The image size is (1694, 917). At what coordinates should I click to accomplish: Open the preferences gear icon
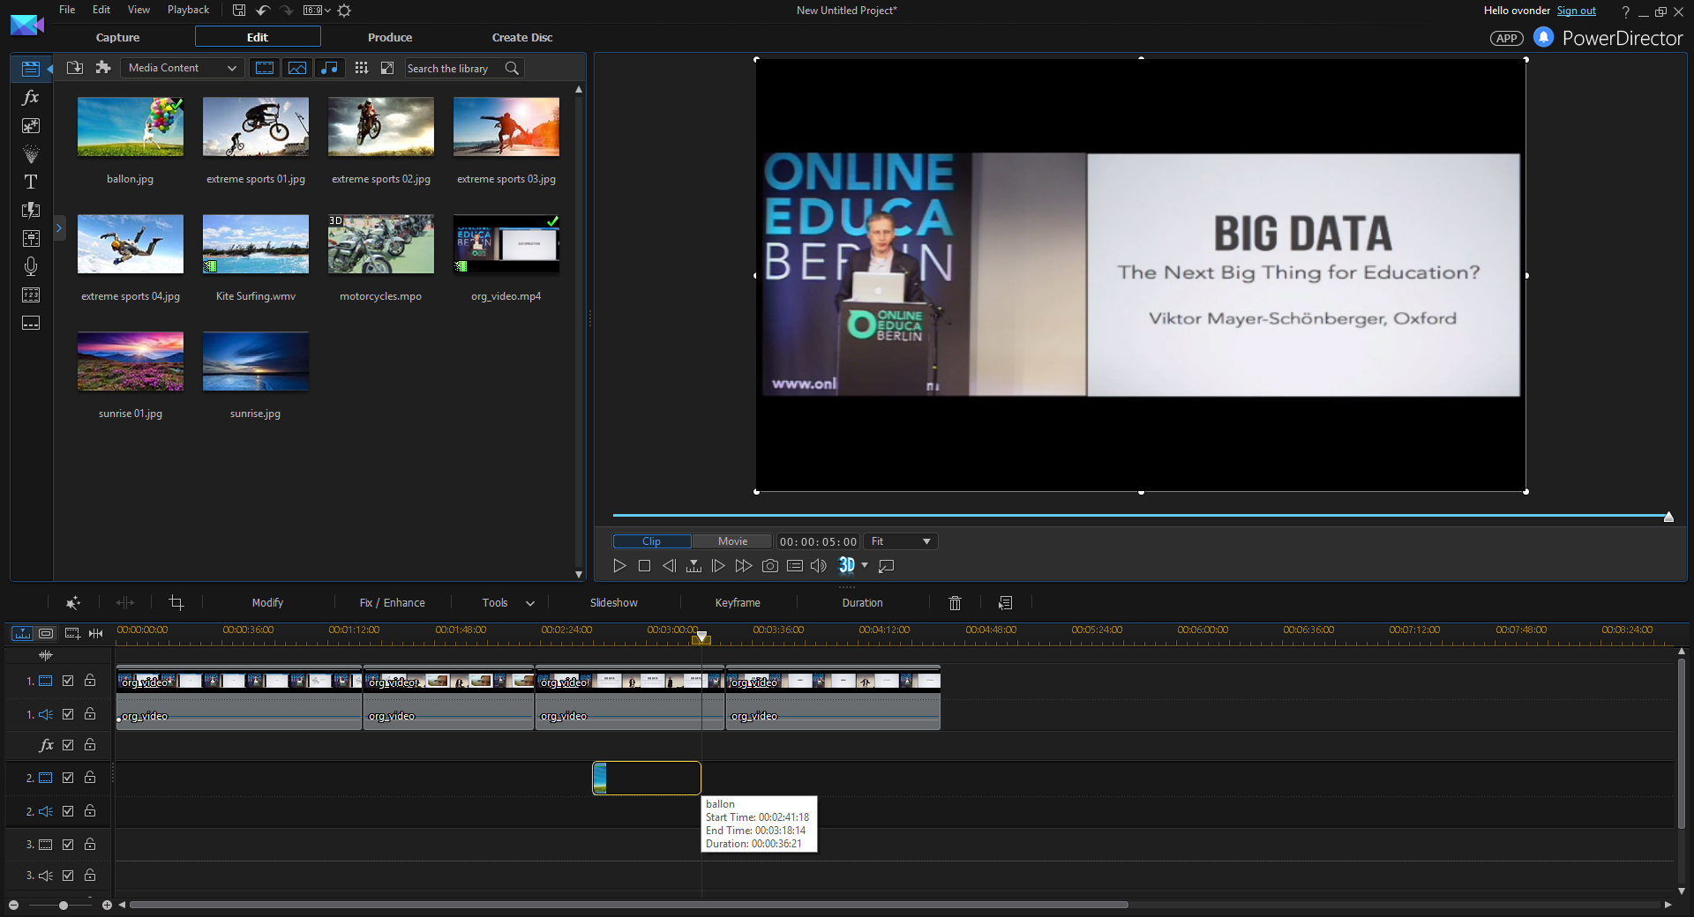(x=344, y=11)
